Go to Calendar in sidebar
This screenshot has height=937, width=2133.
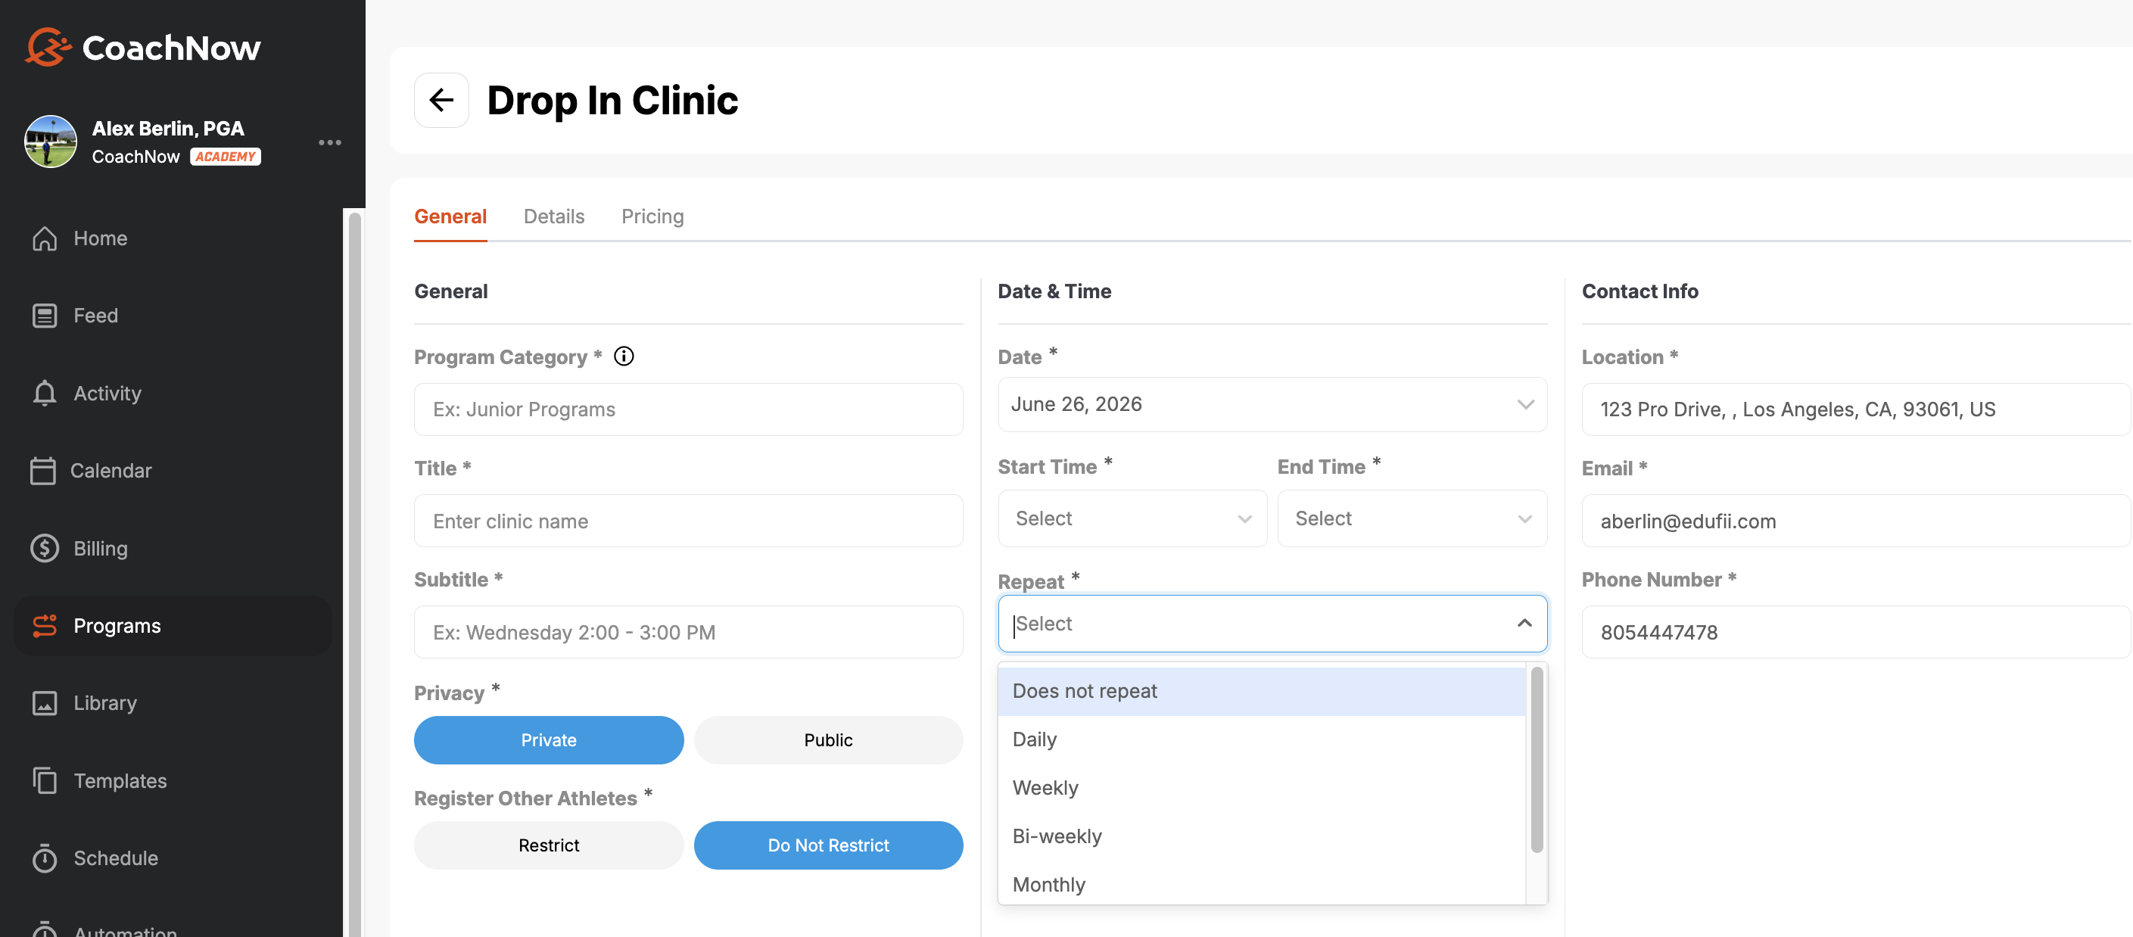(x=173, y=470)
